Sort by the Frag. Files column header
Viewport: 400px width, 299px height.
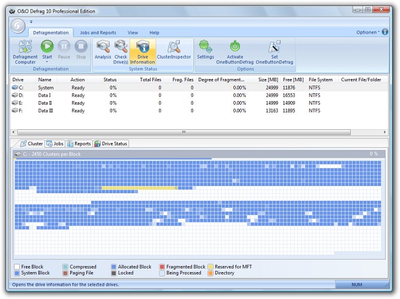179,80
